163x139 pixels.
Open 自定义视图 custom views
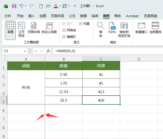coord(49,28)
